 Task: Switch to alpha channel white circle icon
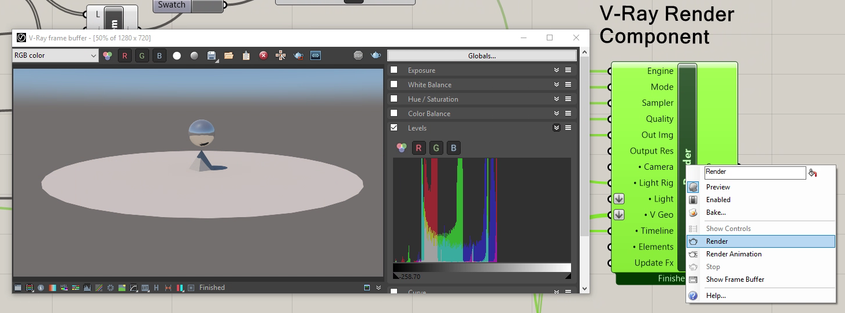(177, 55)
